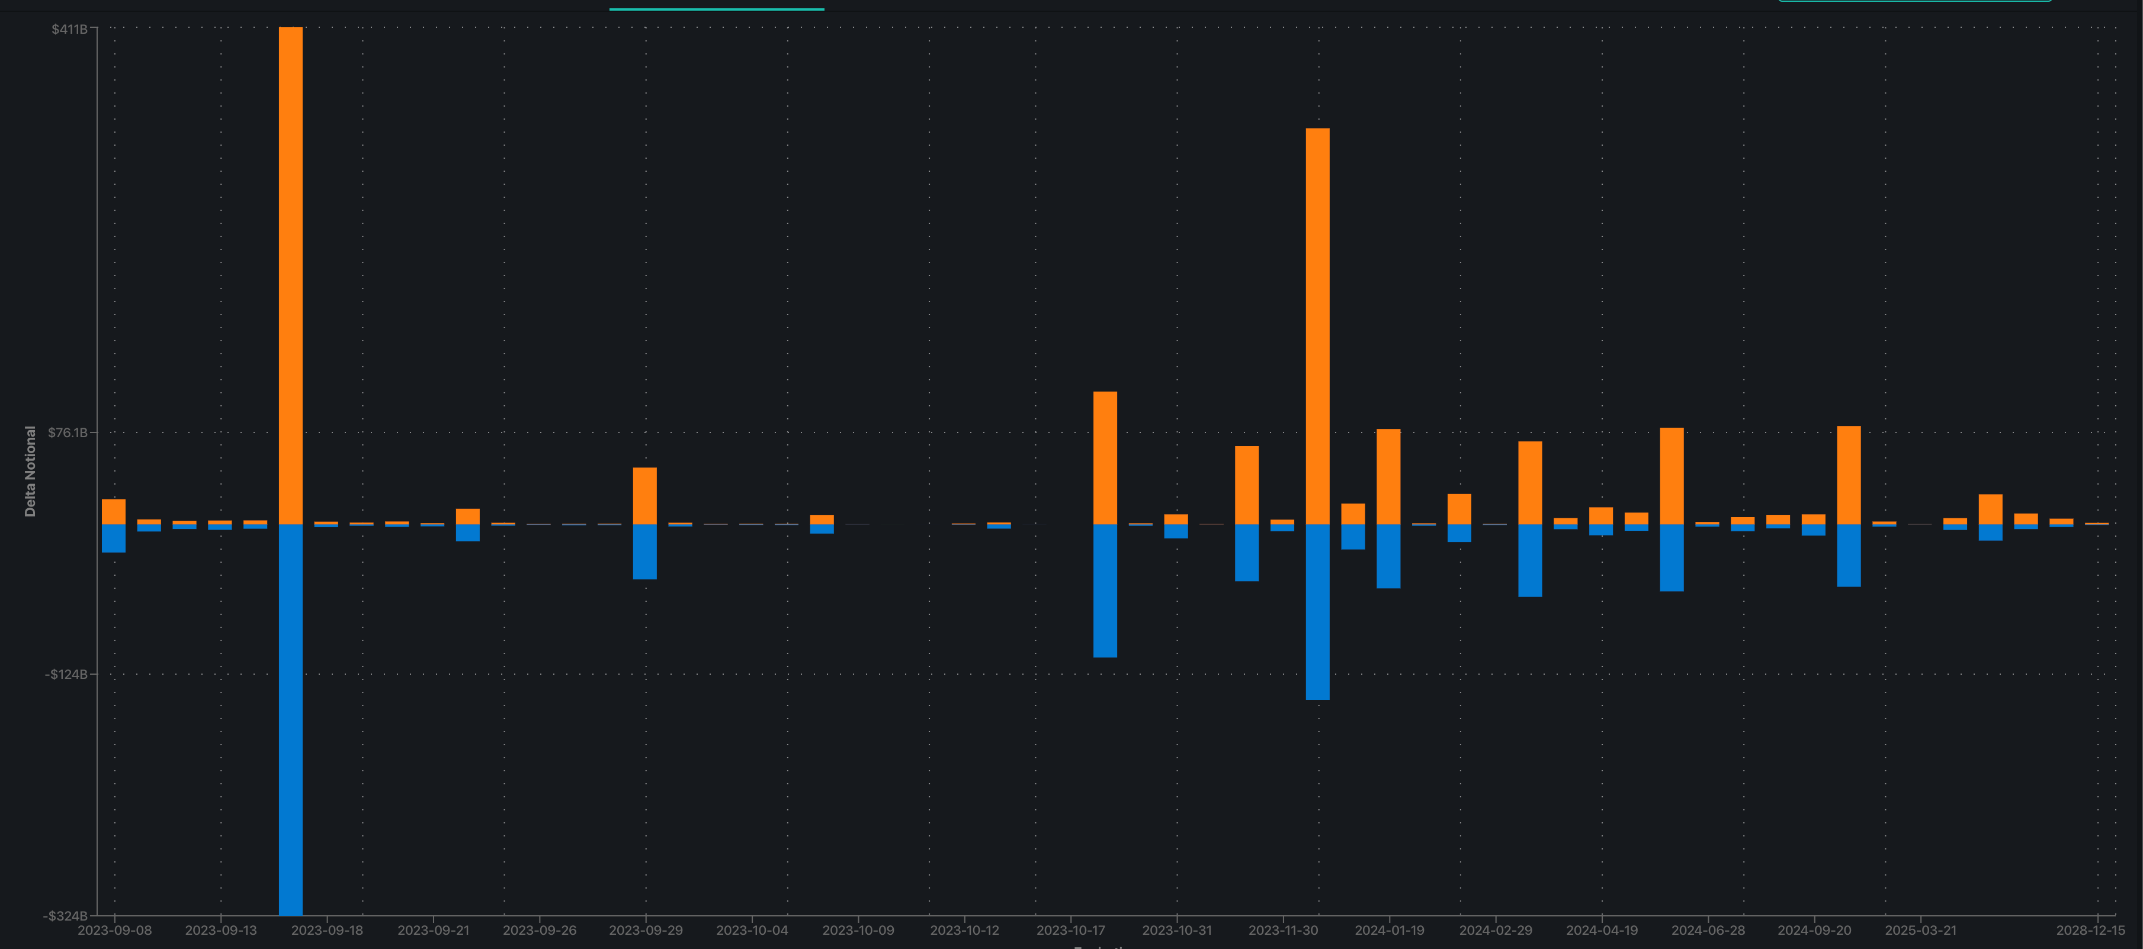Click the 2023-10-09 x-axis date label
Image resolution: width=2143 pixels, height=949 pixels.
[x=858, y=930]
